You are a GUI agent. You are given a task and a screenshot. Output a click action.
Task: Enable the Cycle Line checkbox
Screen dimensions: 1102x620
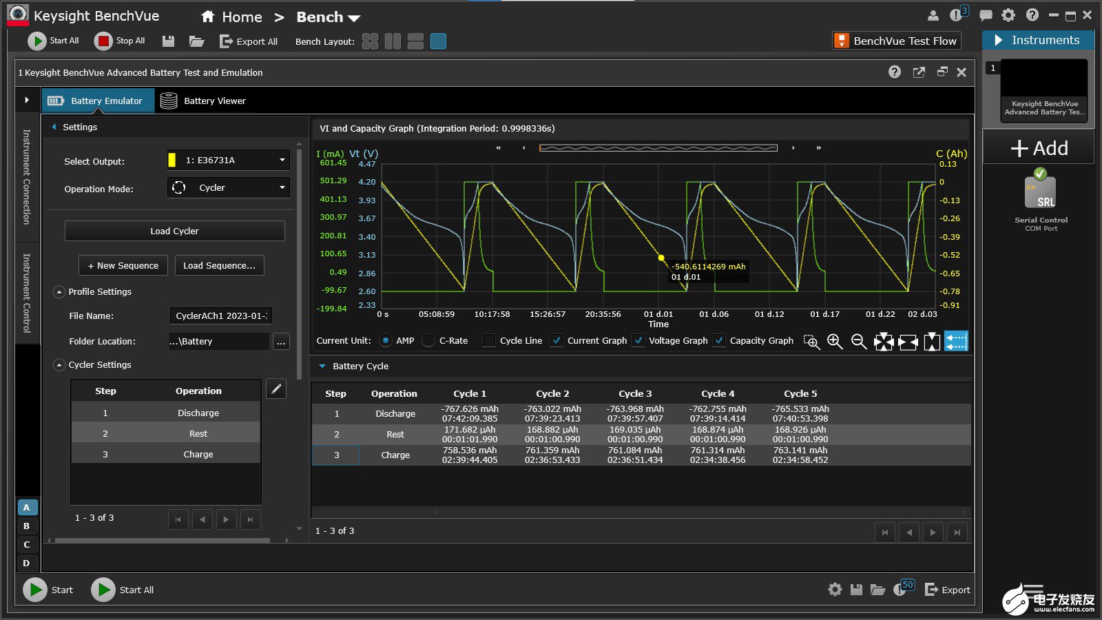[x=489, y=340]
